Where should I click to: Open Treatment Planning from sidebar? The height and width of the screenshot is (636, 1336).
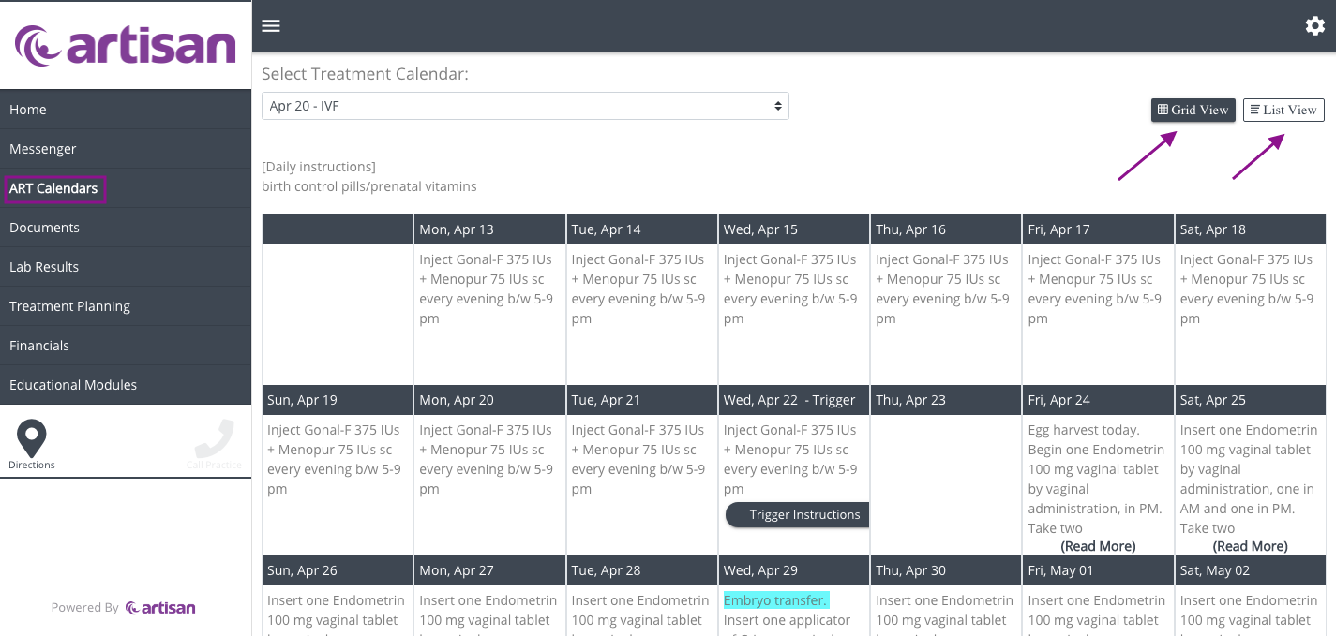pyautogui.click(x=69, y=306)
